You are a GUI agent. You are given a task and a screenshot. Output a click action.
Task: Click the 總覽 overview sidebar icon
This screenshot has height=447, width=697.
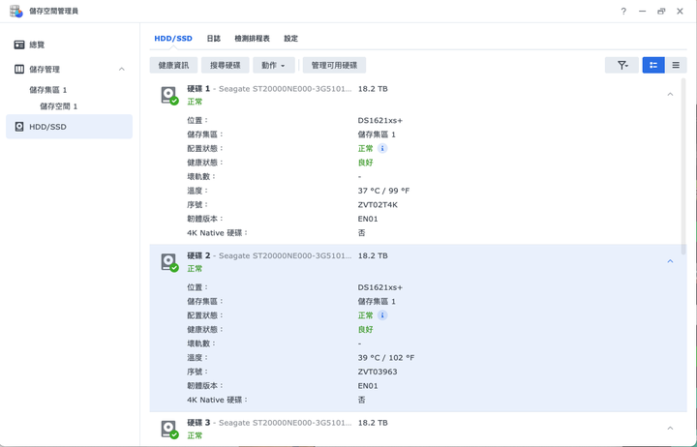(x=19, y=45)
